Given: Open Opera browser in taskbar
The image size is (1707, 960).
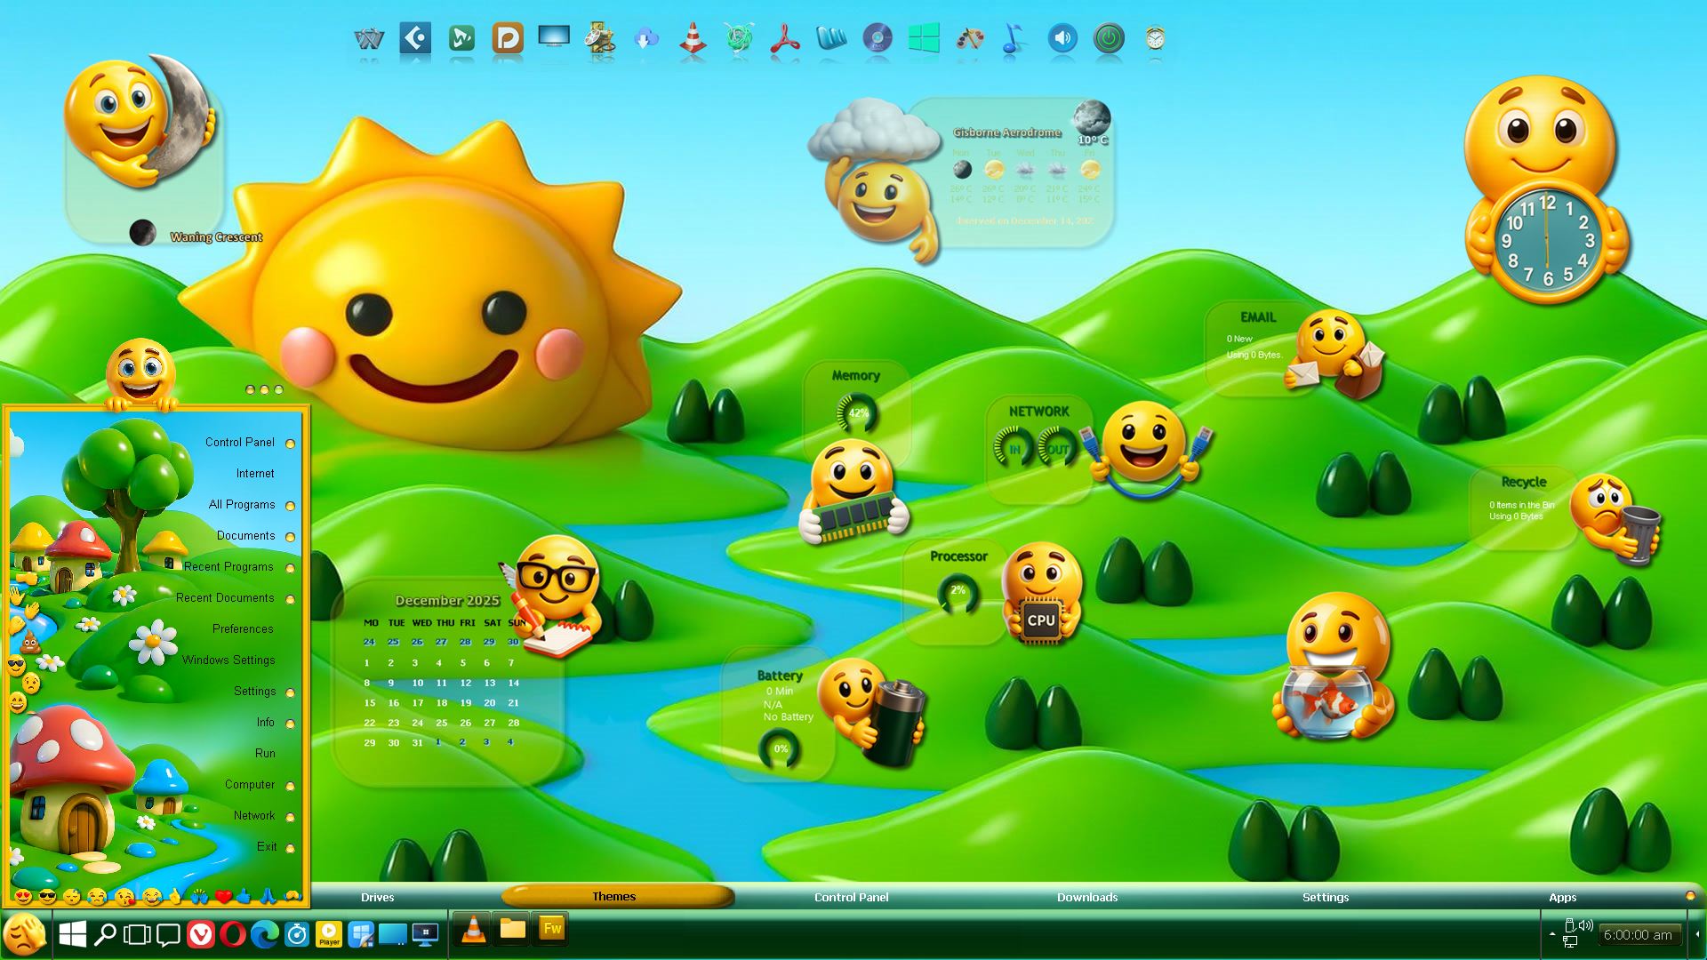Looking at the screenshot, I should [x=233, y=934].
